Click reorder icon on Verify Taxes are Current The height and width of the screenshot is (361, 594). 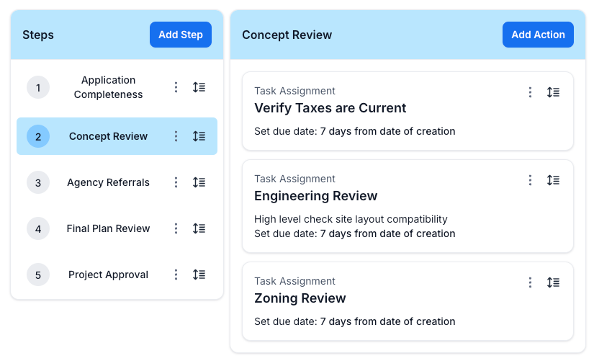[x=553, y=92]
